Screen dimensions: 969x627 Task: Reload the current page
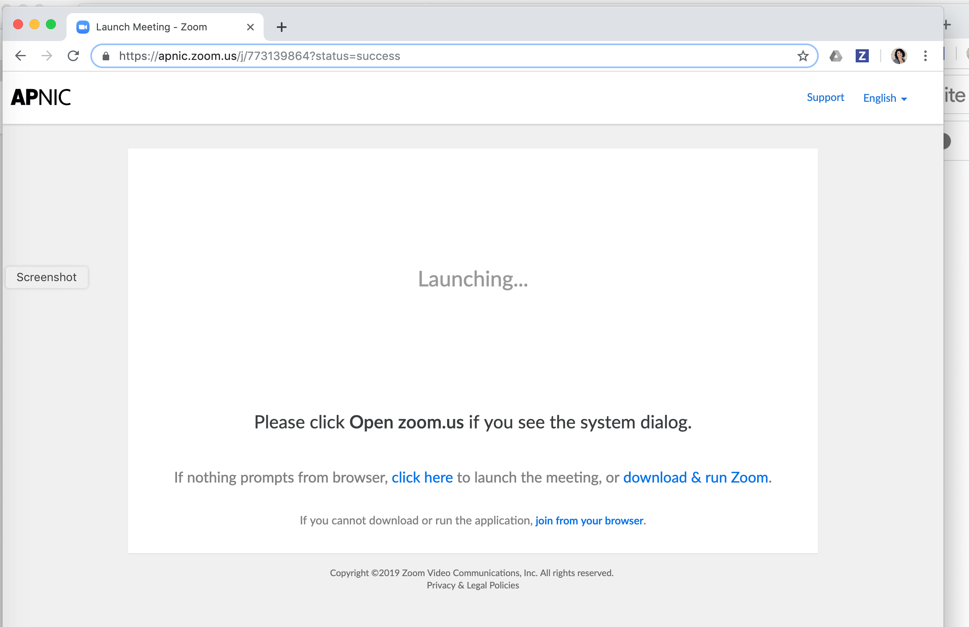73,56
